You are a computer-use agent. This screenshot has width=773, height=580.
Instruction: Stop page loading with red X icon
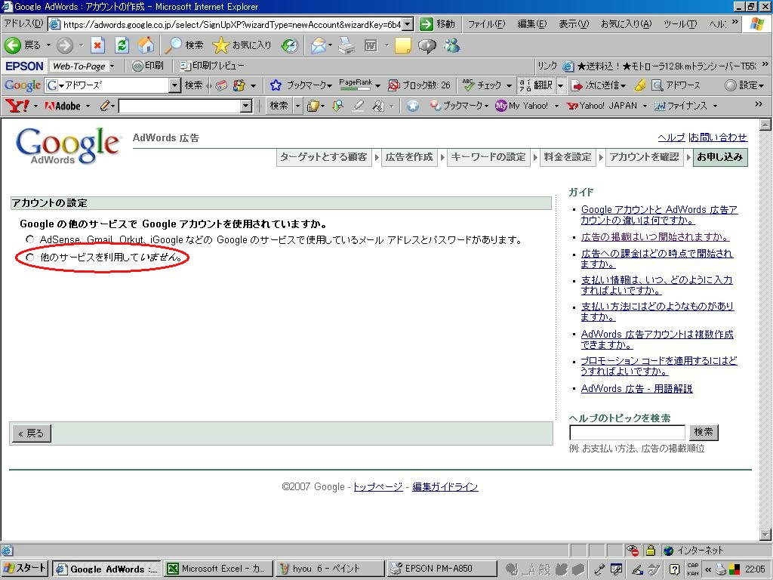tap(97, 45)
